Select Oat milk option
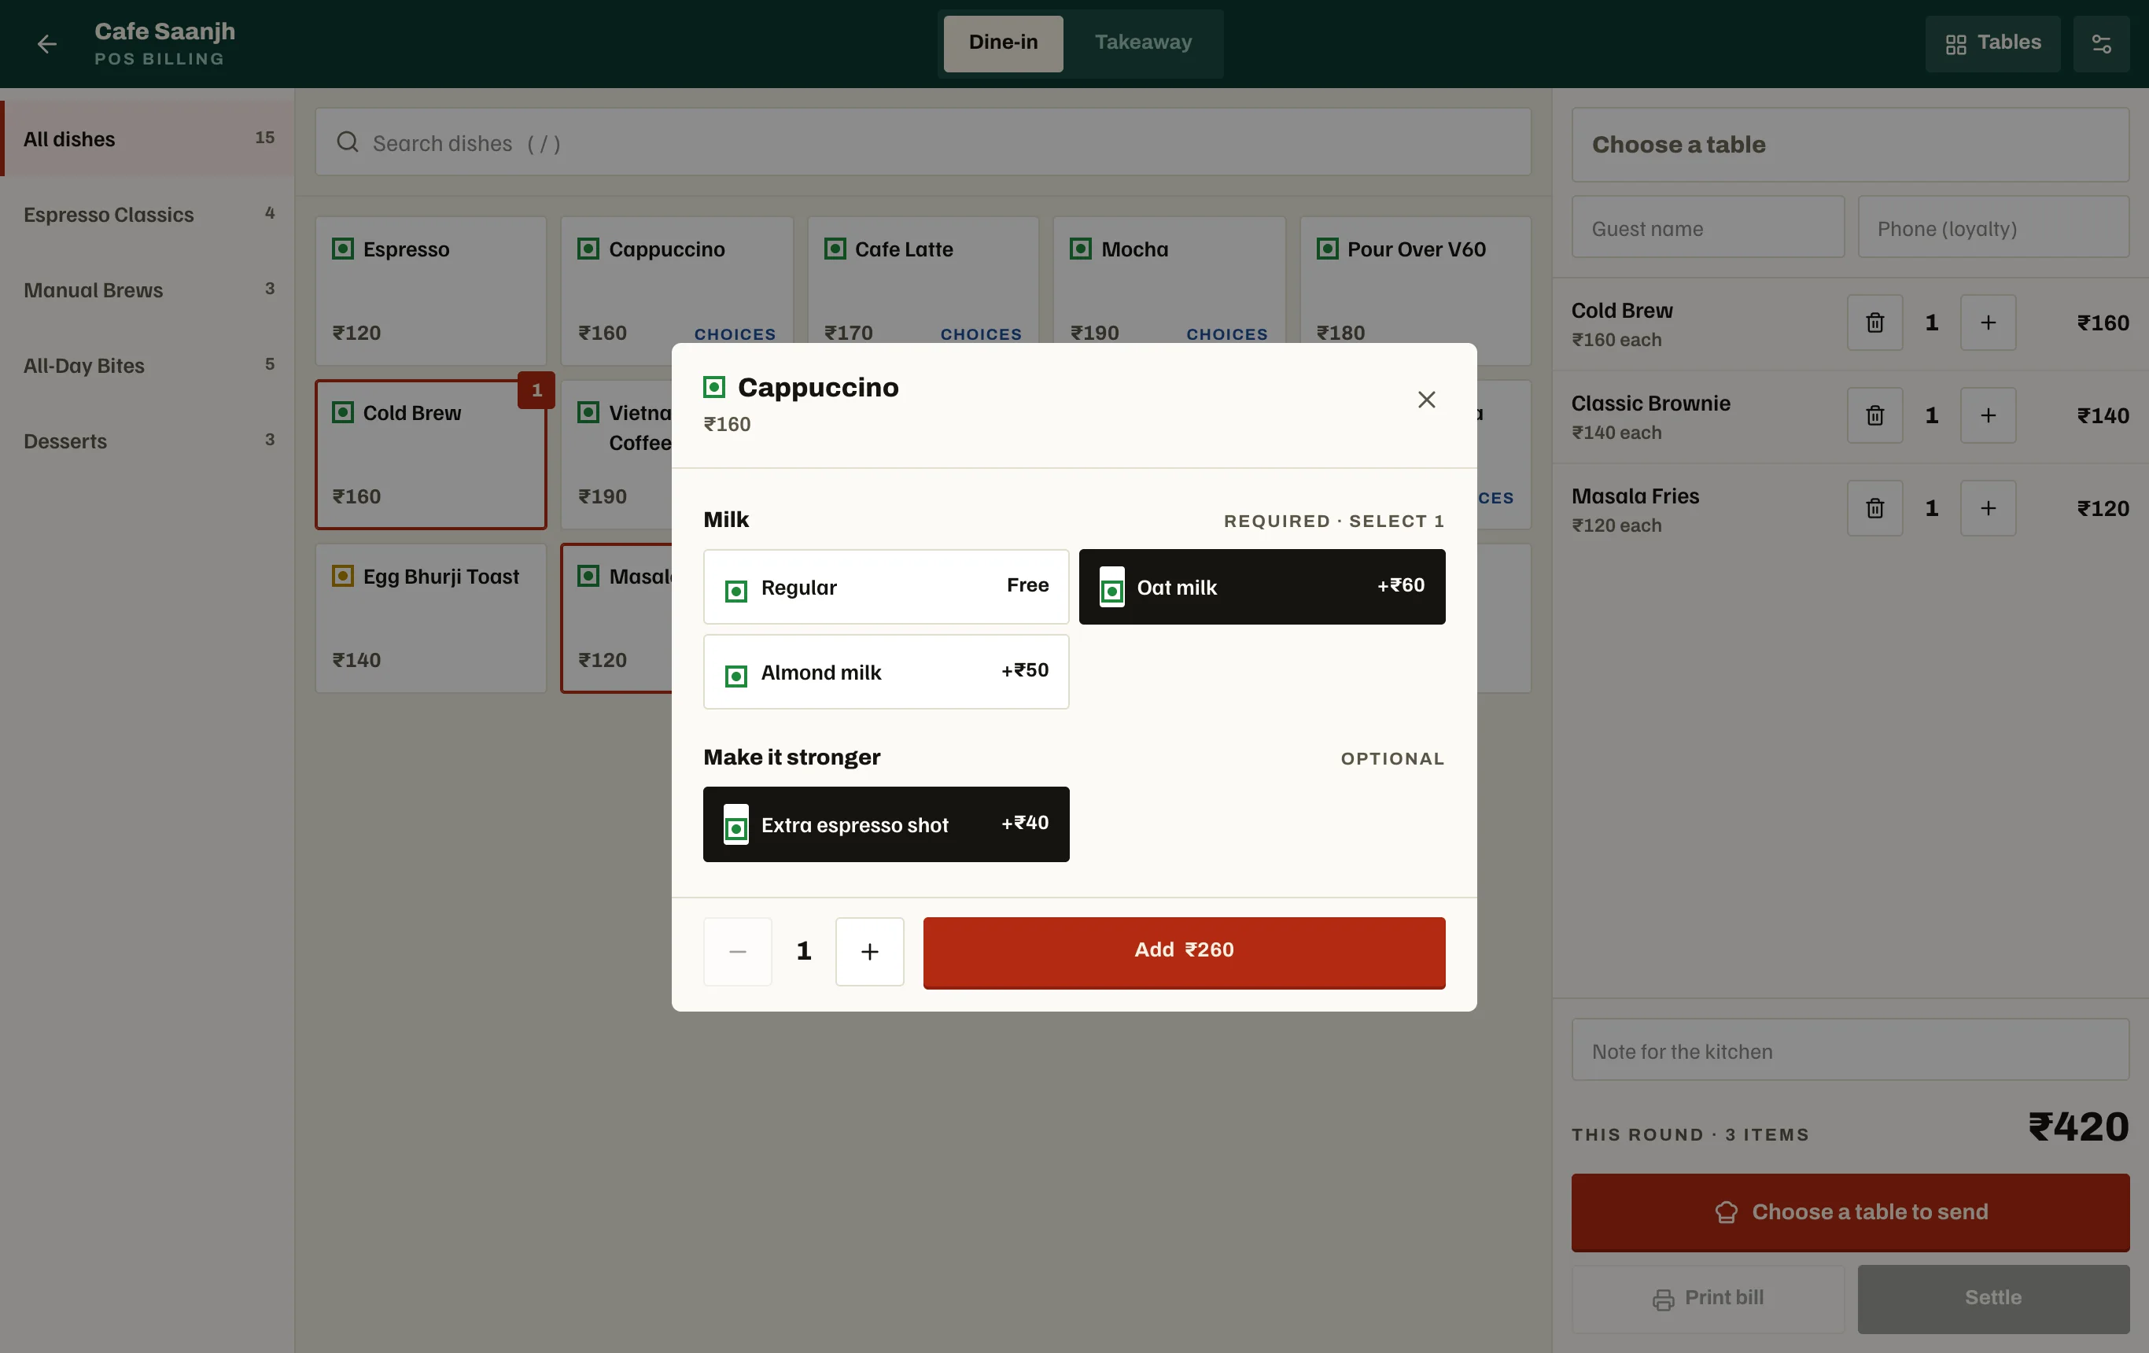 [1261, 586]
